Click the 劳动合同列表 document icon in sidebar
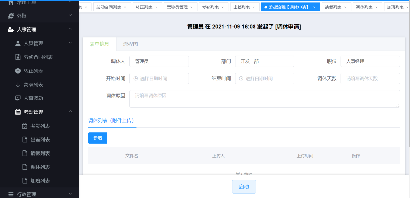The height and width of the screenshot is (198, 410). pos(18,57)
